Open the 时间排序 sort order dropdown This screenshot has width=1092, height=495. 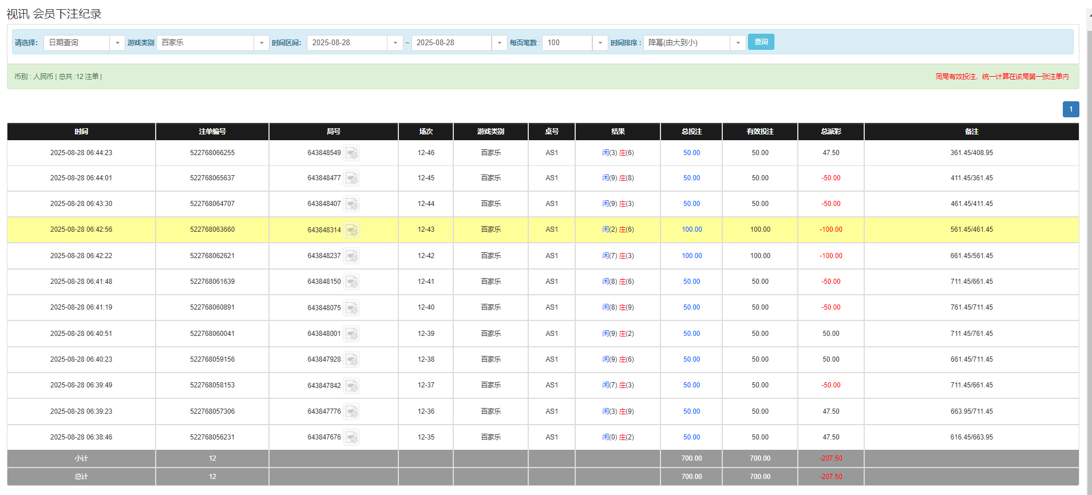[x=737, y=43]
